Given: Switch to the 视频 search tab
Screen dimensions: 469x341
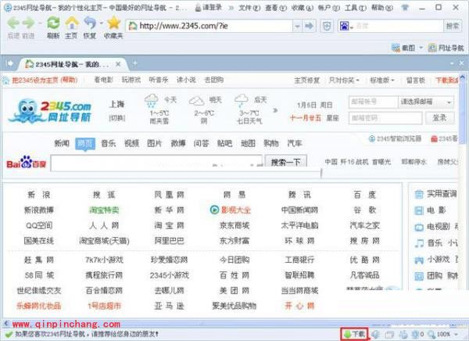Looking at the screenshot, I should click(x=131, y=143).
